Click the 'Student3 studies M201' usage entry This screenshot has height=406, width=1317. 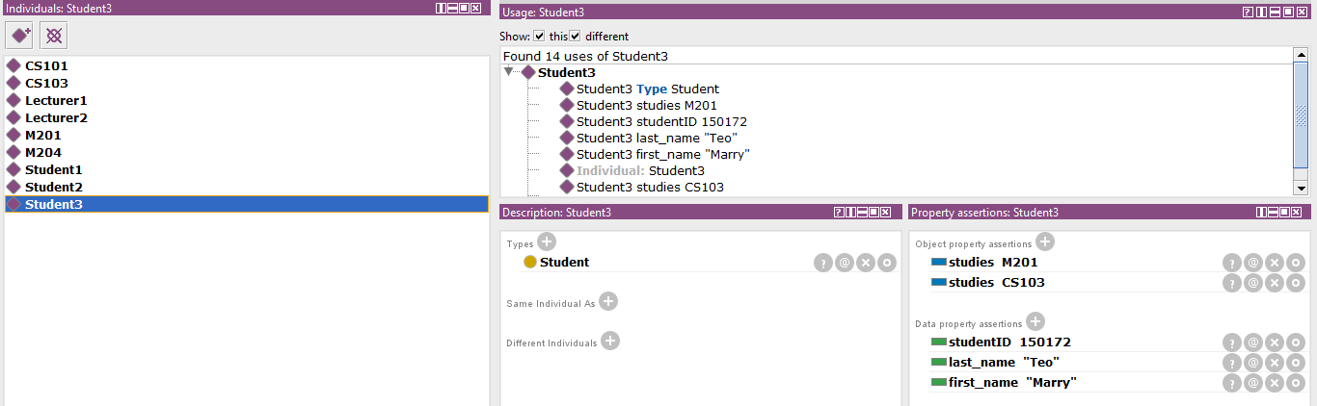tap(646, 106)
